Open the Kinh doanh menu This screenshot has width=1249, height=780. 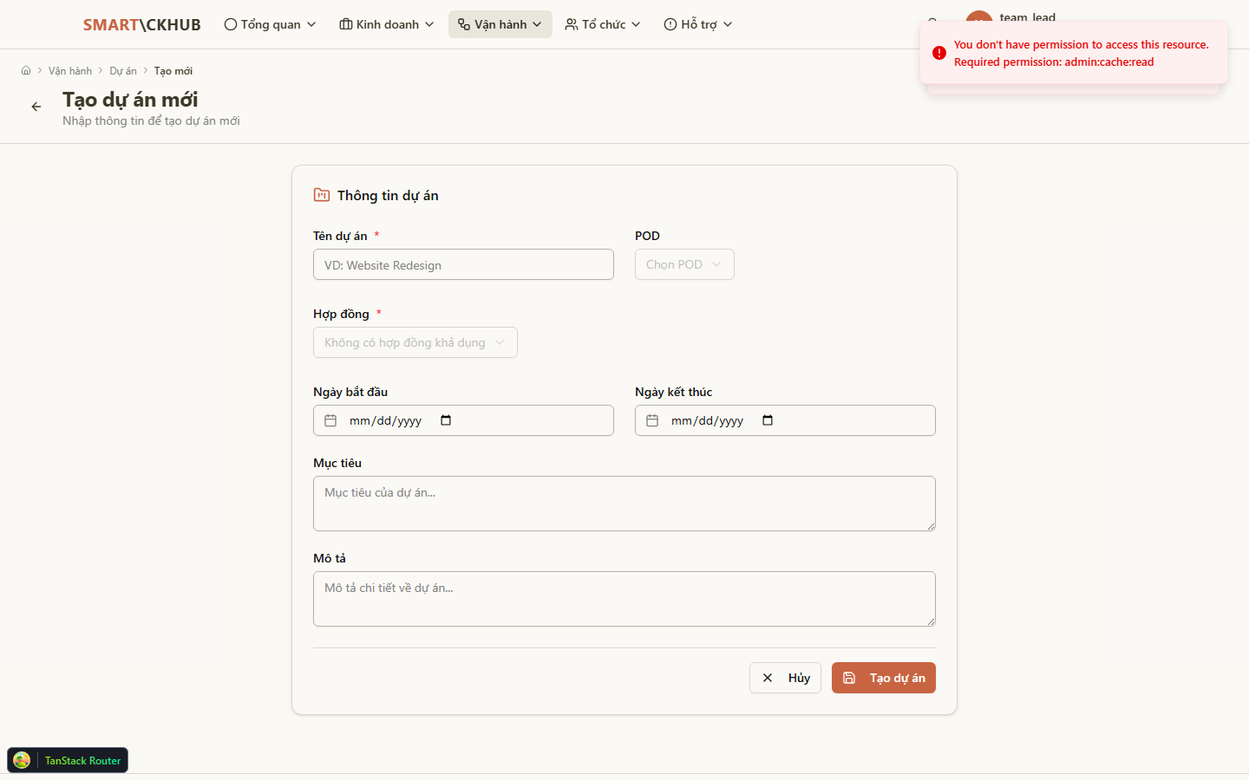(386, 24)
